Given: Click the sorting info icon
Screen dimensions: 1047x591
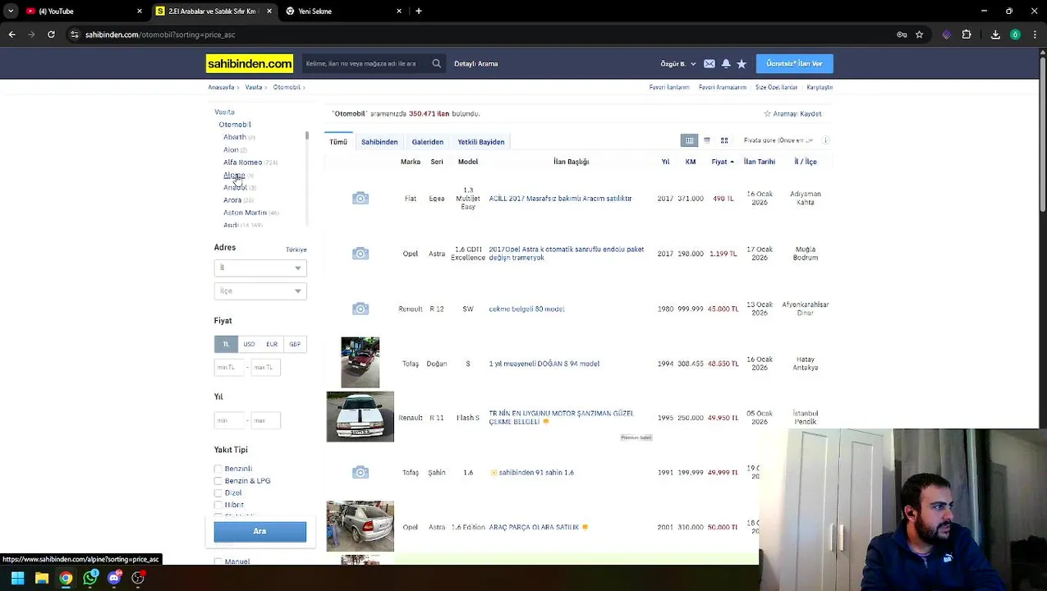Looking at the screenshot, I should coord(825,140).
